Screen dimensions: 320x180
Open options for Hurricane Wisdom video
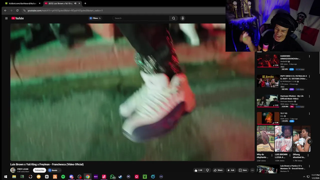pos(309,96)
